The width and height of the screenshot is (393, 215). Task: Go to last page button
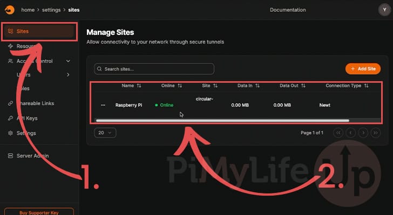(x=376, y=133)
